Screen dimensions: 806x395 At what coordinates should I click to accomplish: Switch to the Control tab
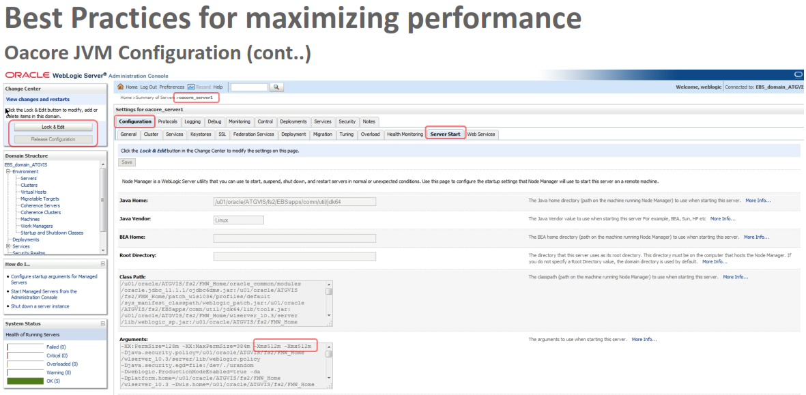pos(265,121)
